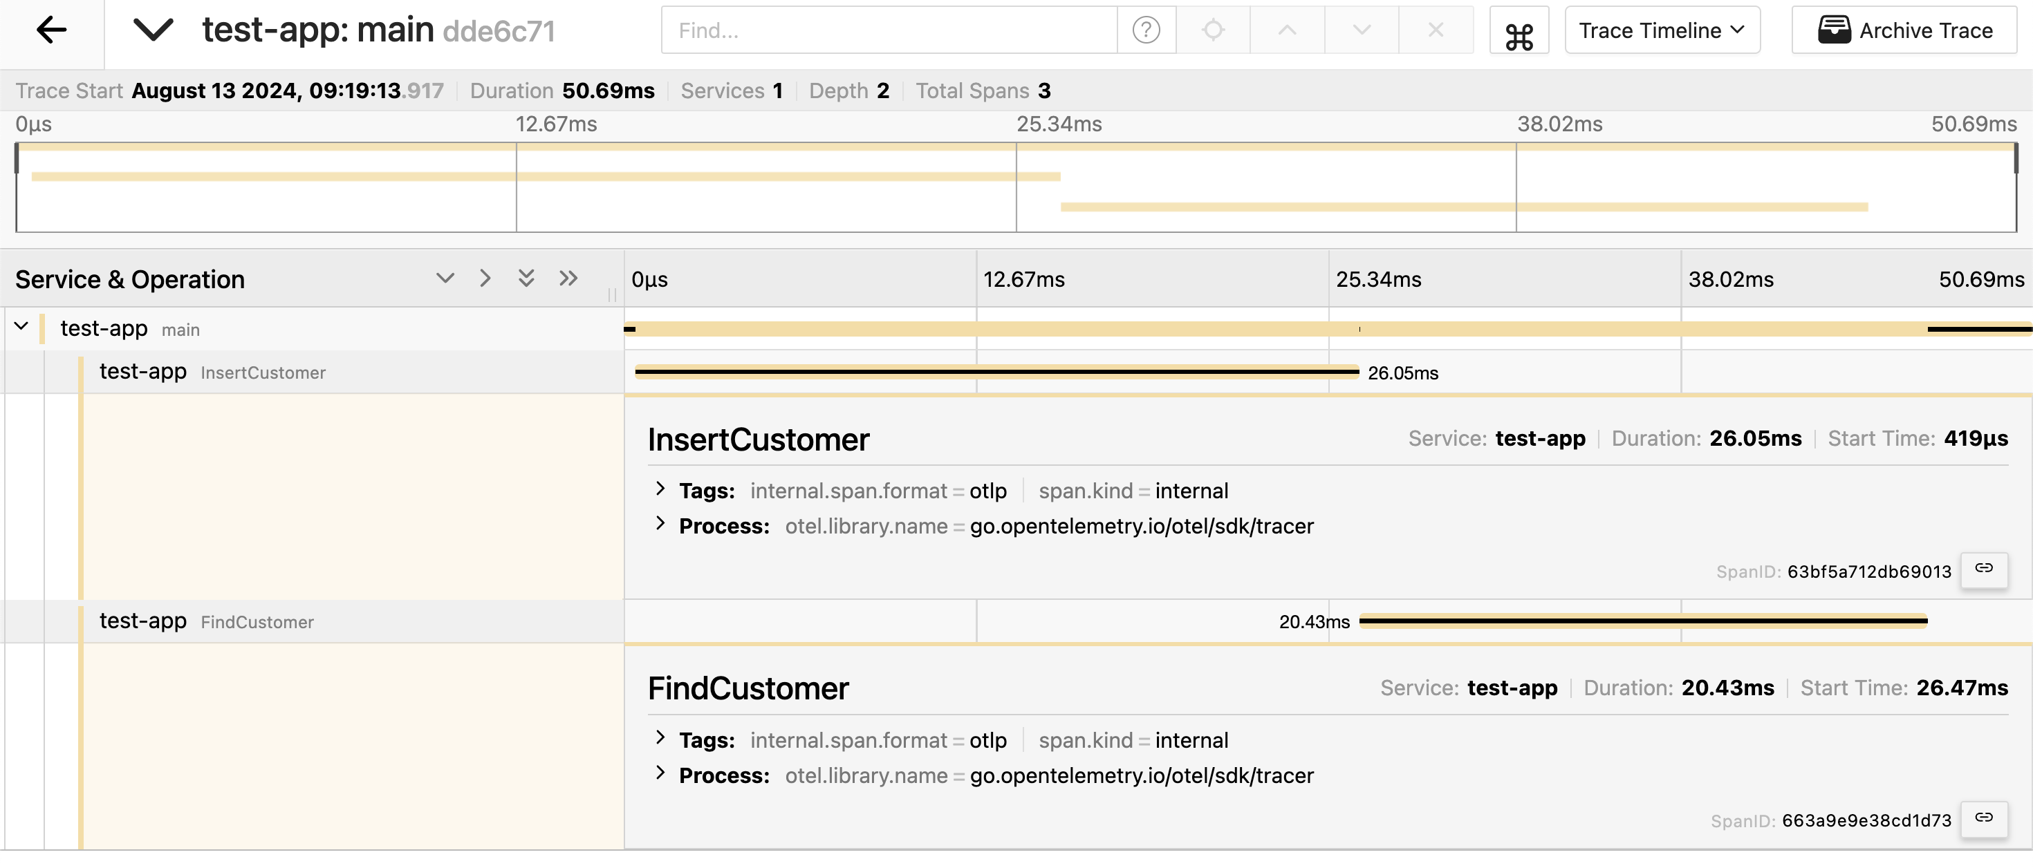Open the Trace Timeline view dropdown
This screenshot has width=2033, height=868.
1662,31
